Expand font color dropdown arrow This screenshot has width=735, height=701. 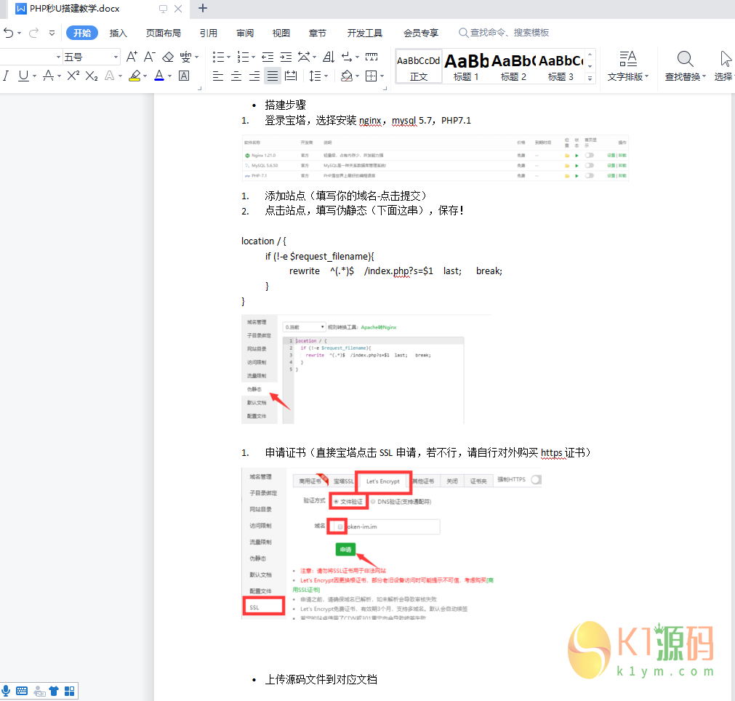[169, 76]
